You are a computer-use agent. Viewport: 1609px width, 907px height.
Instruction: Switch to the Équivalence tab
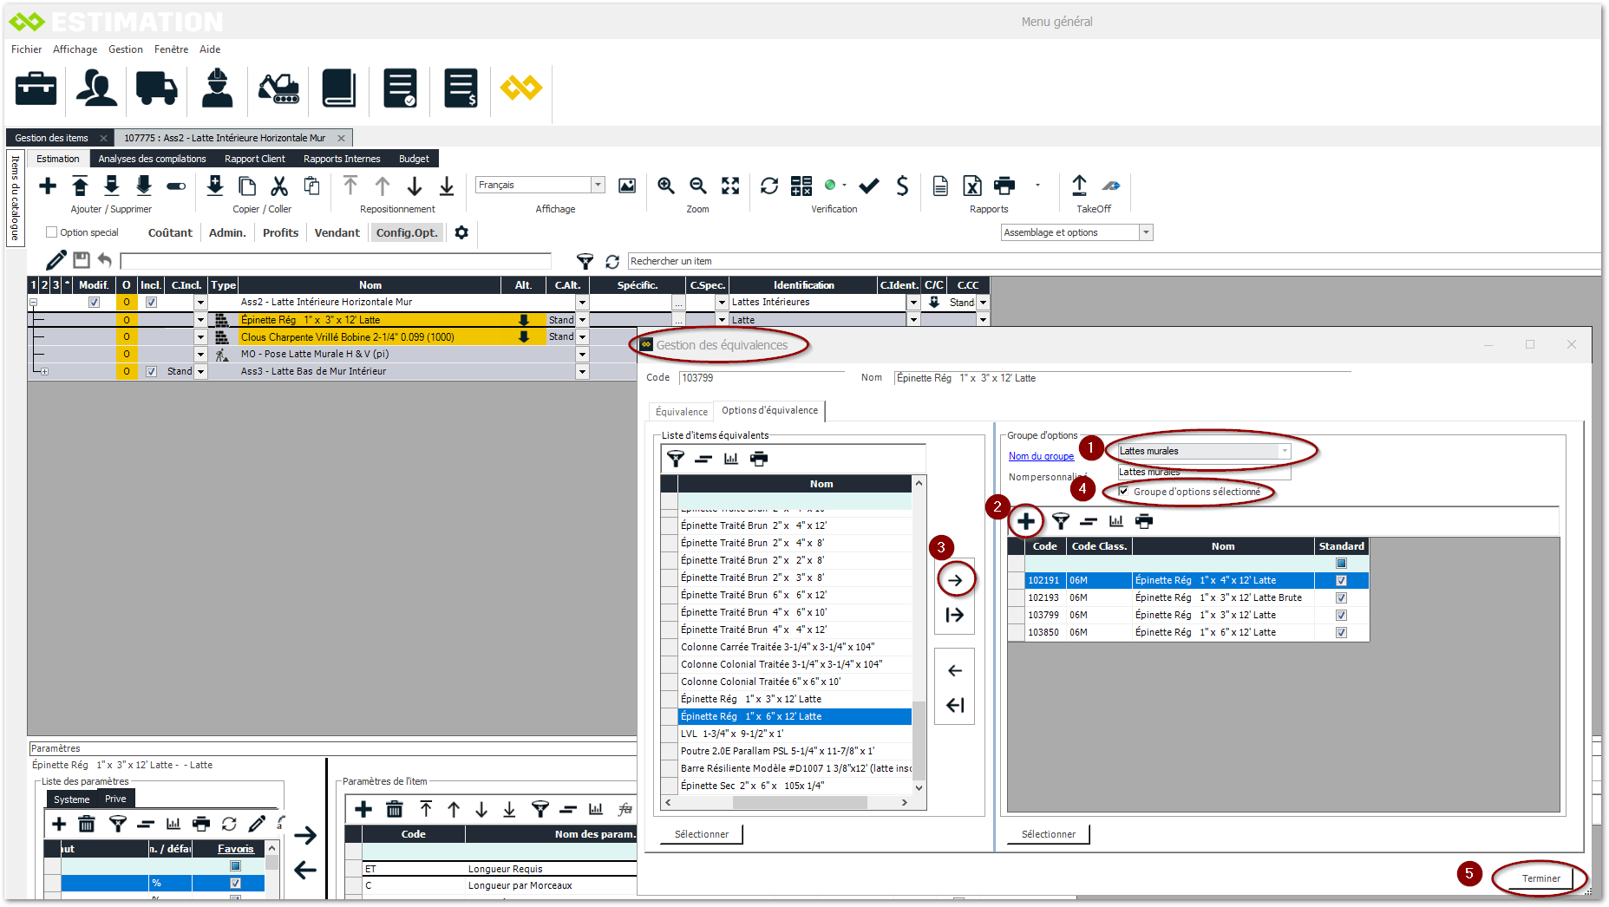coord(681,412)
